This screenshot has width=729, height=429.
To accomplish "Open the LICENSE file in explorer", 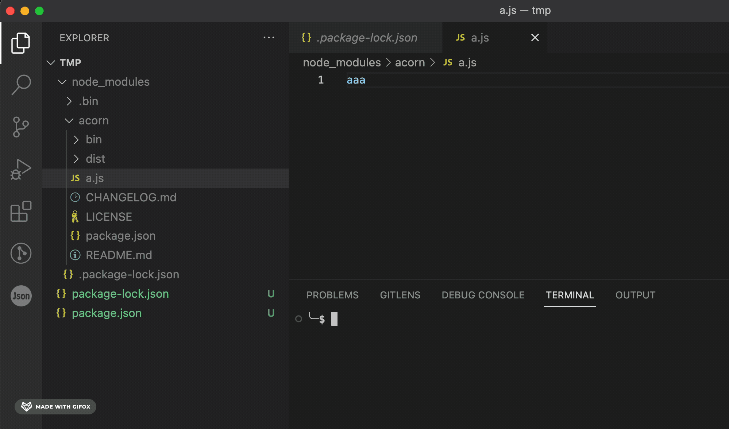I will pos(109,217).
